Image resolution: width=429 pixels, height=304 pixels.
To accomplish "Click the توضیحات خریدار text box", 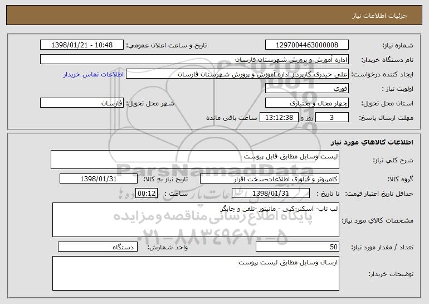I will click(x=196, y=273).
